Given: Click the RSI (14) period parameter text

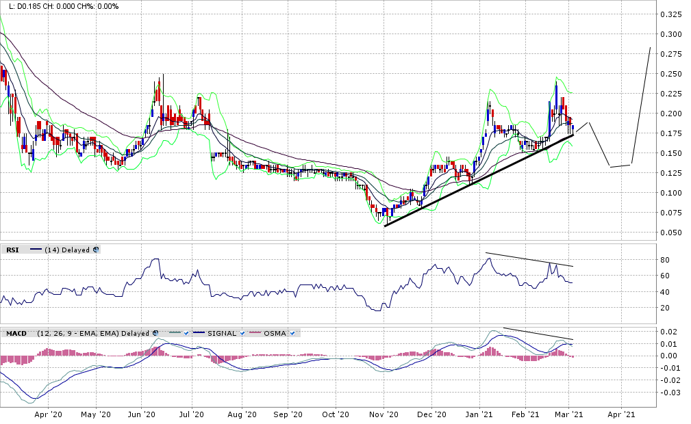Looking at the screenshot, I should (51, 250).
